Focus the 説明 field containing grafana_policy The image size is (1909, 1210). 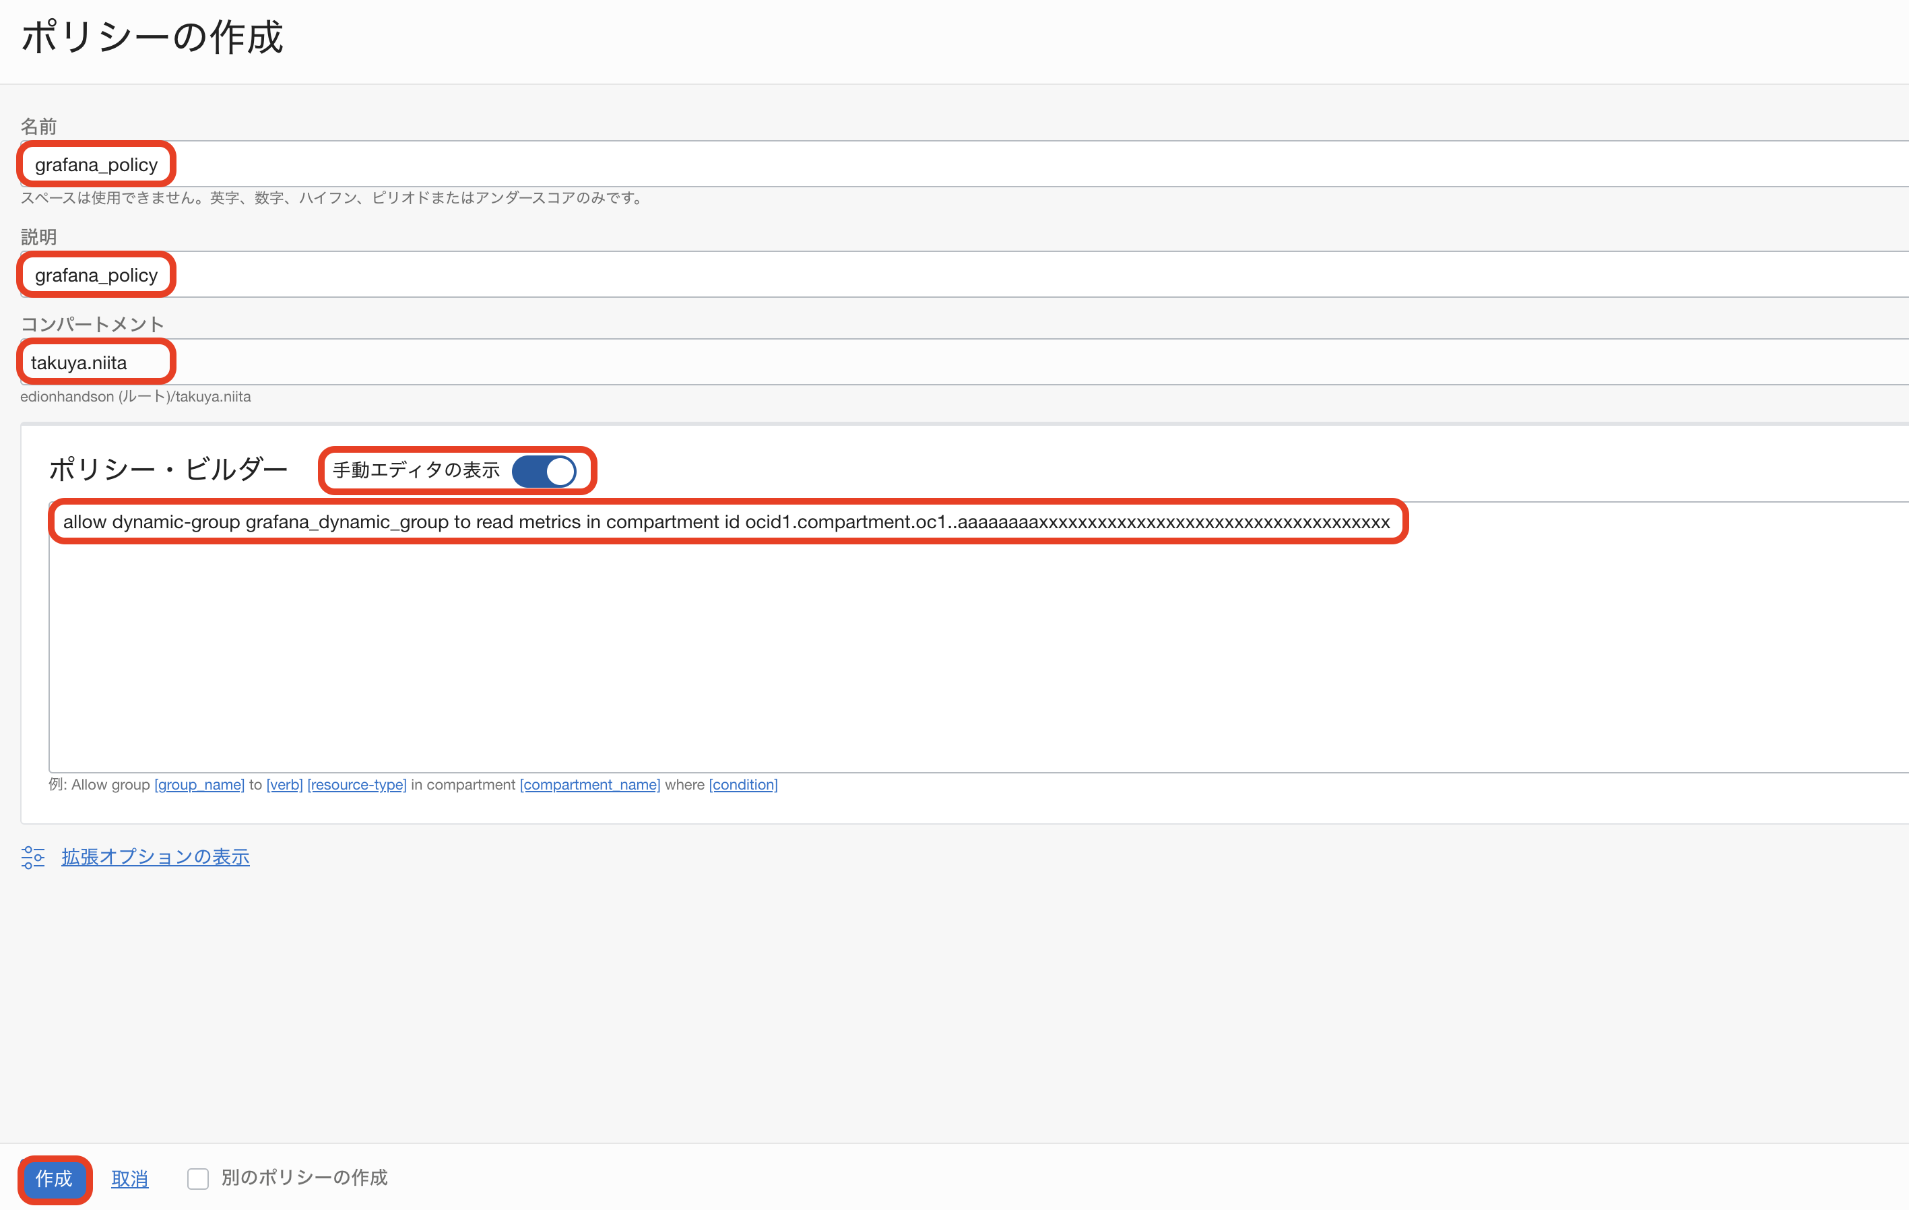pyautogui.click(x=951, y=275)
